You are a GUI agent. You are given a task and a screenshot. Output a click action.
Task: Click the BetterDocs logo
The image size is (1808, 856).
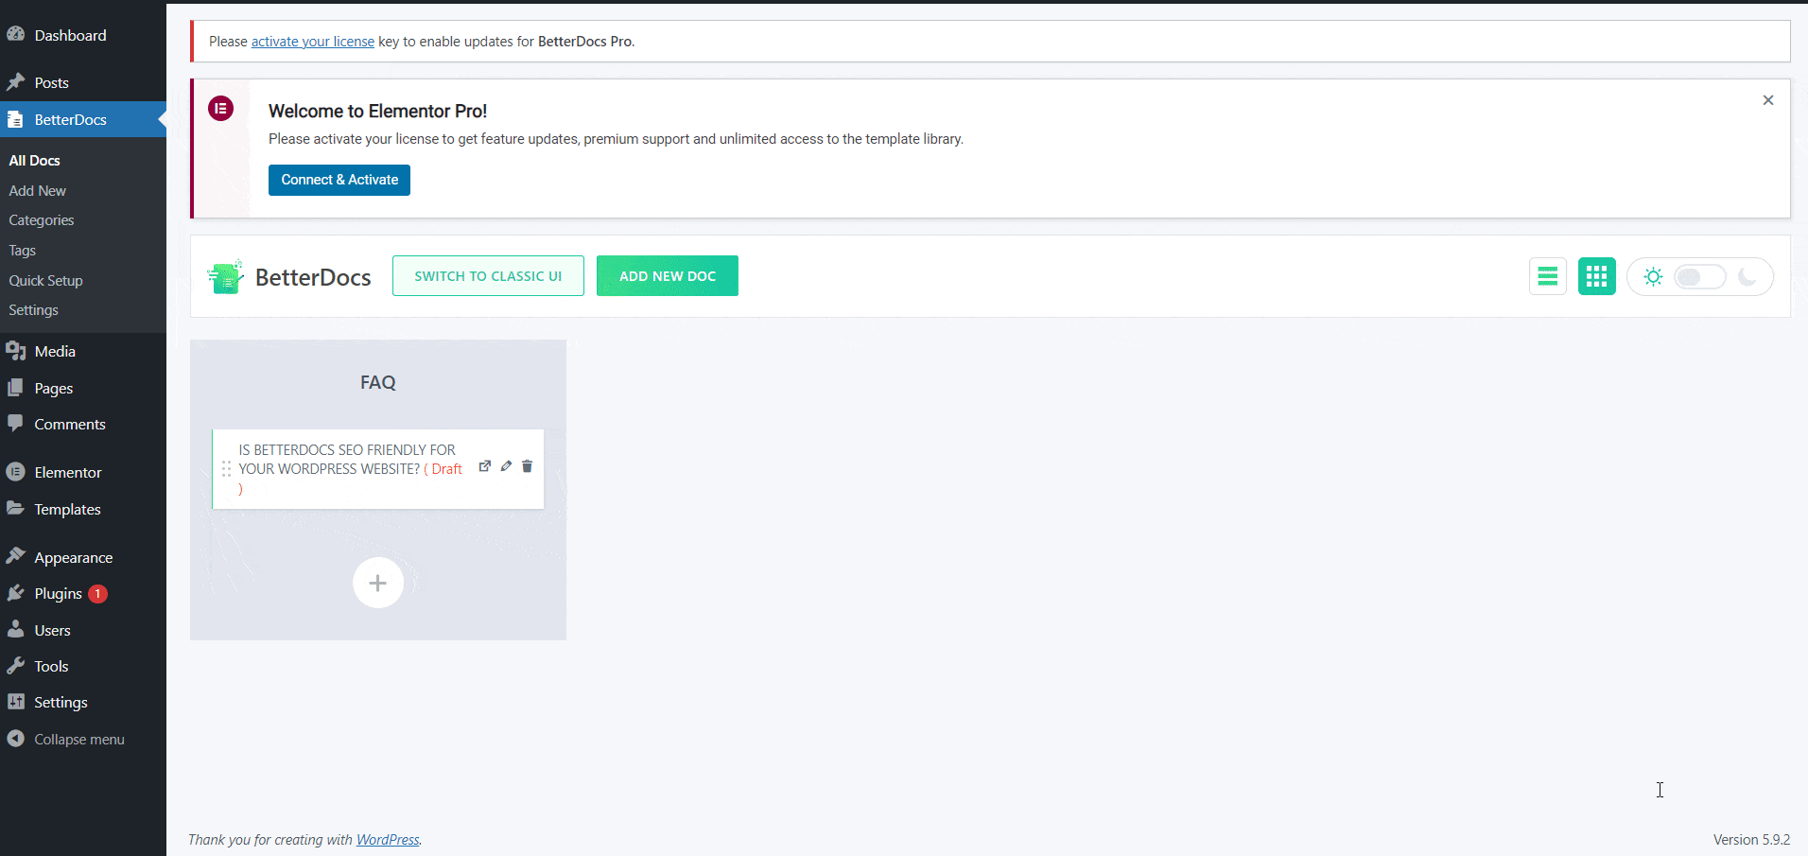[225, 275]
